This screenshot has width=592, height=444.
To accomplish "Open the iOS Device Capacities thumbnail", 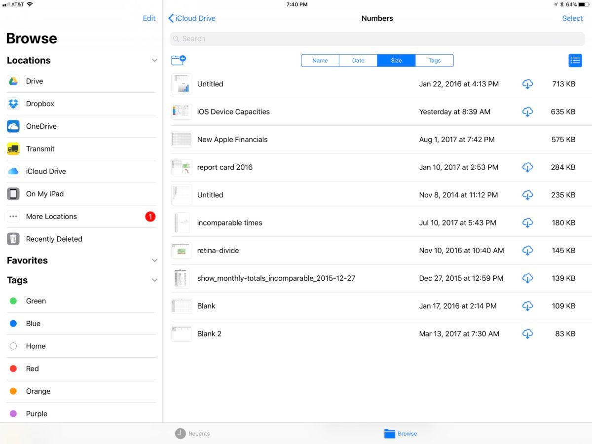I will pos(182,112).
